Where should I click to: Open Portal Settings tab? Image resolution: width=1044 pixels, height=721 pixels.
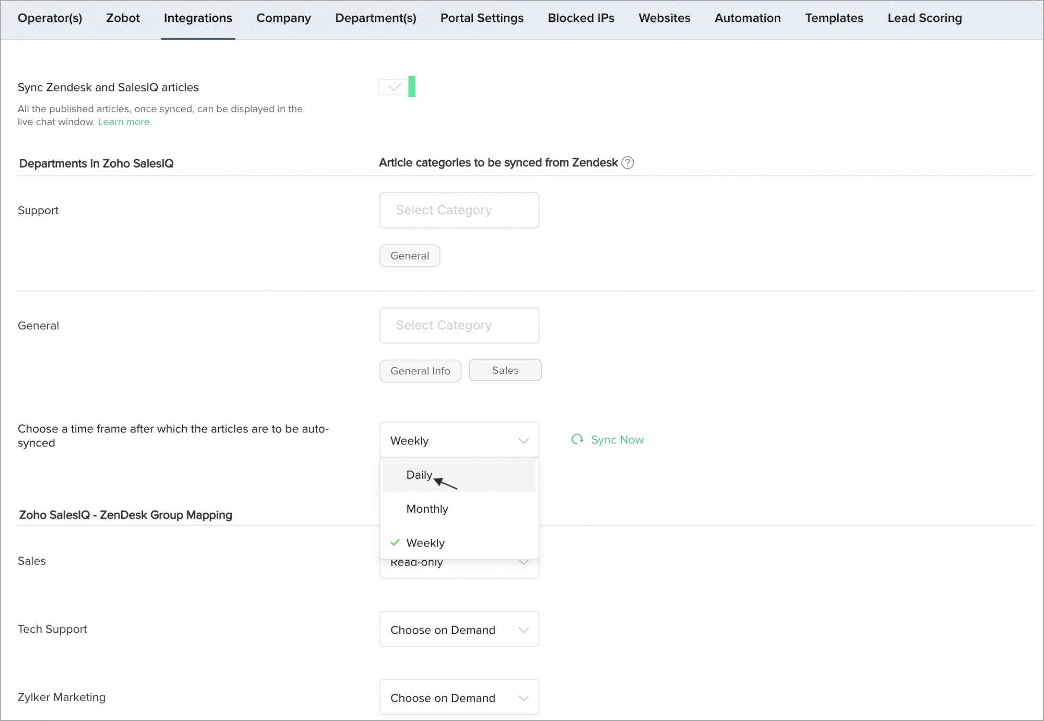point(482,18)
